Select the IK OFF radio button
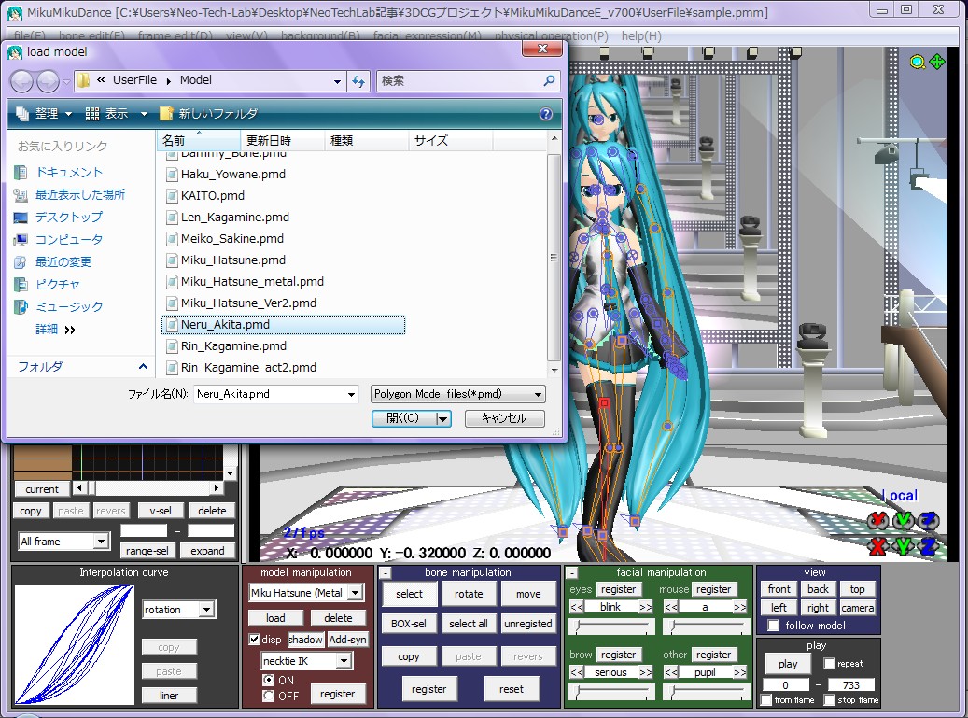968x718 pixels. (x=268, y=696)
